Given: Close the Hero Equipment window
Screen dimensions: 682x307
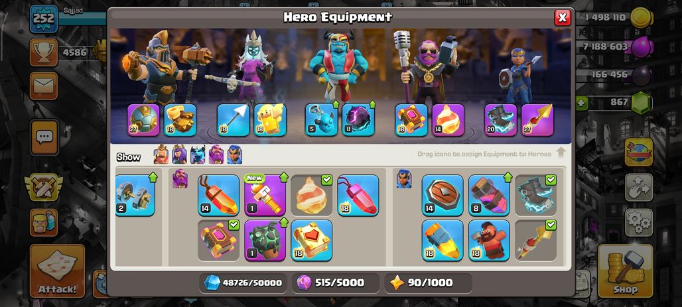Looking at the screenshot, I should (x=563, y=17).
